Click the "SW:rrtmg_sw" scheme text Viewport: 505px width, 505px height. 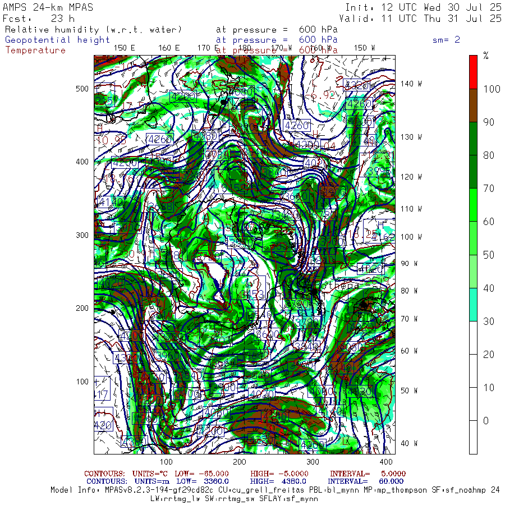pyautogui.click(x=229, y=499)
